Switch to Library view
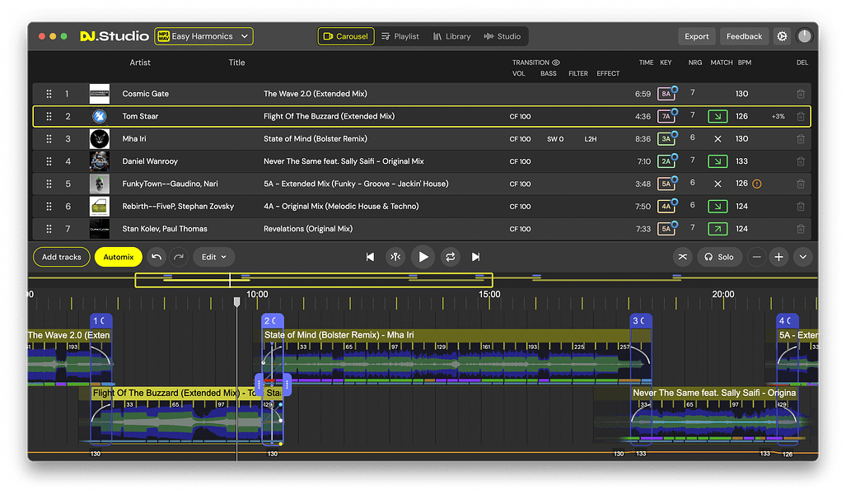Viewport: 846px width, 494px height. (452, 36)
